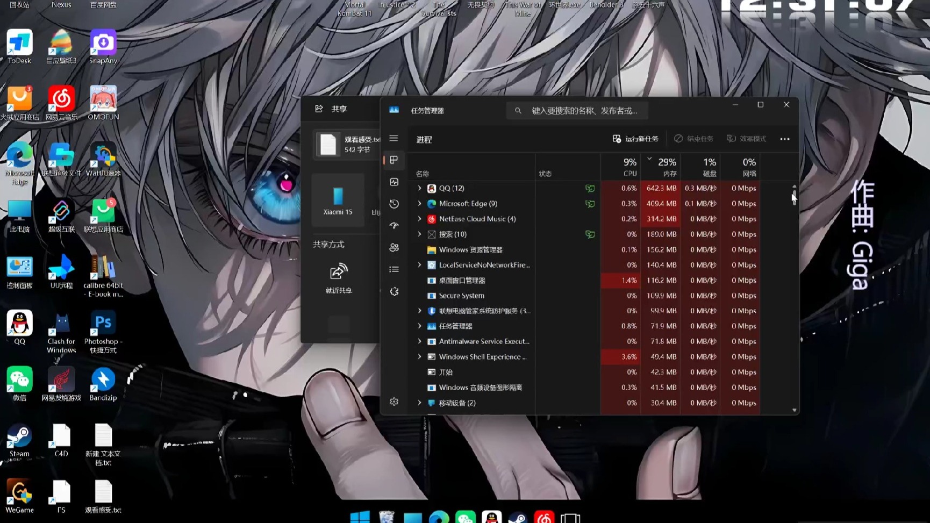Open the Clash for Windows desktop shortcut
This screenshot has width=930, height=523.
pyautogui.click(x=61, y=333)
